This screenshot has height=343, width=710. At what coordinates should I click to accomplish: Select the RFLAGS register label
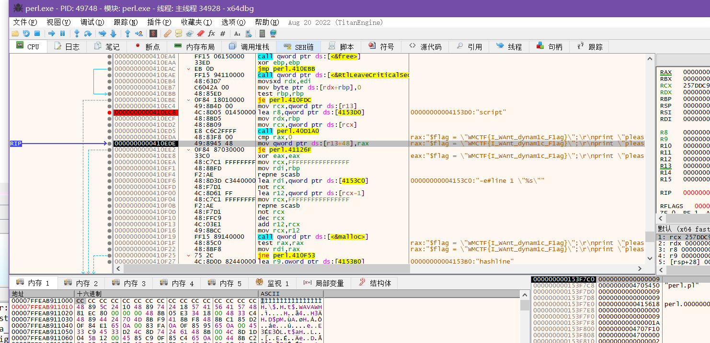tap(671, 206)
